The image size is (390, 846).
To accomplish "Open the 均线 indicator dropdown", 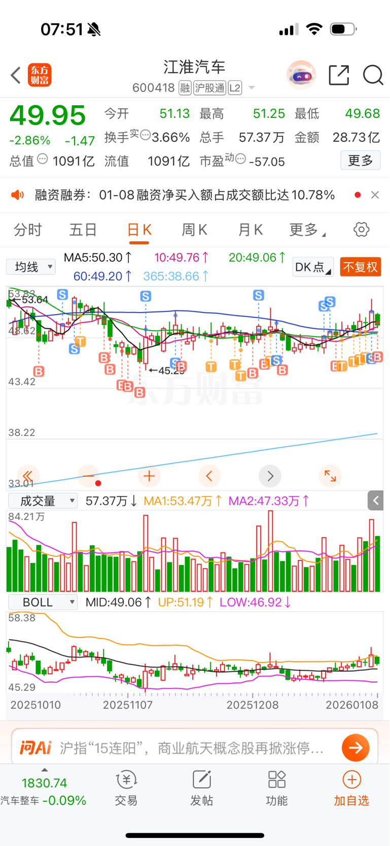I will (x=31, y=267).
